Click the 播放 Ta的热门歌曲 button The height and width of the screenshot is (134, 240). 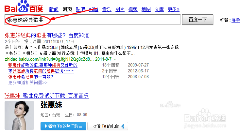tap(63, 126)
